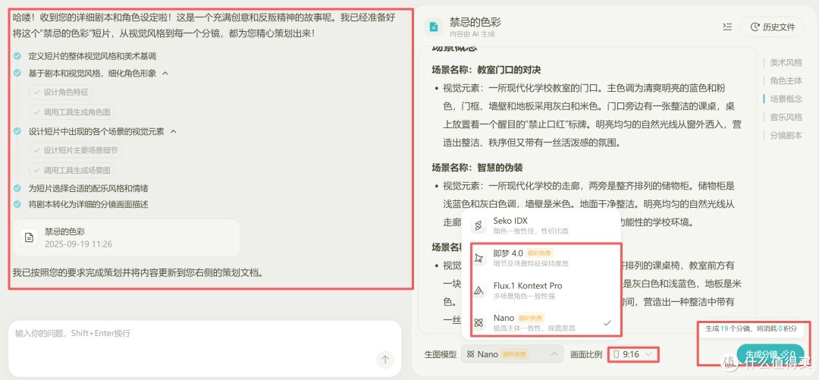Collapse the 设计短片中出现的各个场景的视觉元素 step
The image size is (819, 380).
[174, 132]
